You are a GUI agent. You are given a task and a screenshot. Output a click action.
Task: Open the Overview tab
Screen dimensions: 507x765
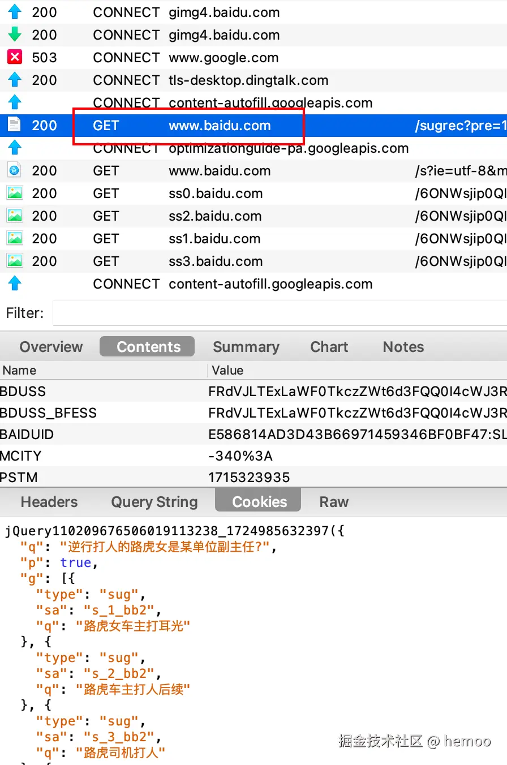click(51, 347)
